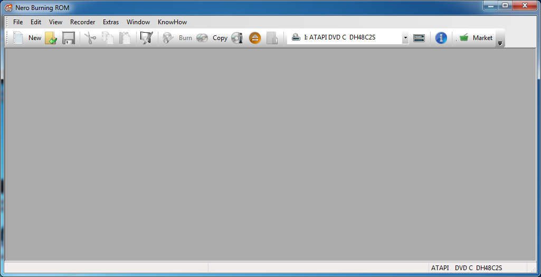Click the ATAPI DVD C DH48C2S status bar text

coord(467,268)
